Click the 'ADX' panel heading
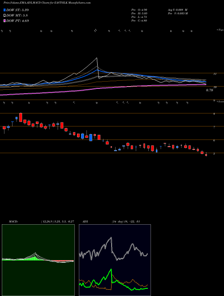224x296 pixels. point(86,222)
